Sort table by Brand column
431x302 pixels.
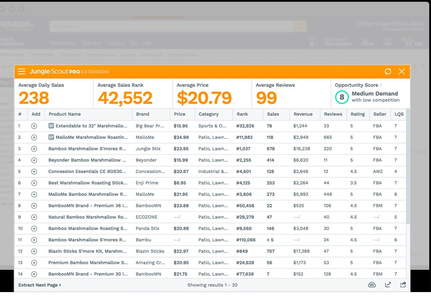[142, 114]
